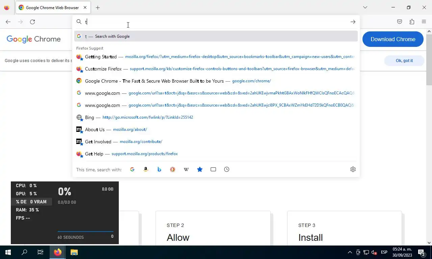Open search settings gear icon
Viewport: 432px width, 259px height.
pyautogui.click(x=353, y=169)
